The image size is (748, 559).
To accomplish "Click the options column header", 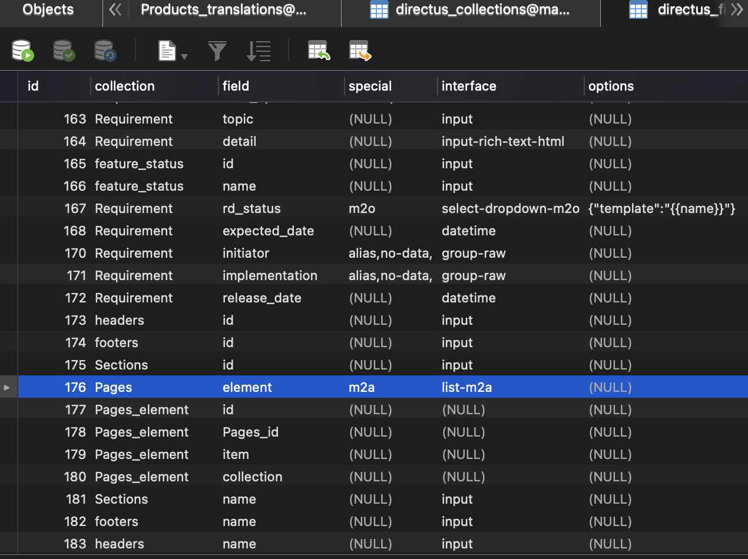I will (x=611, y=86).
